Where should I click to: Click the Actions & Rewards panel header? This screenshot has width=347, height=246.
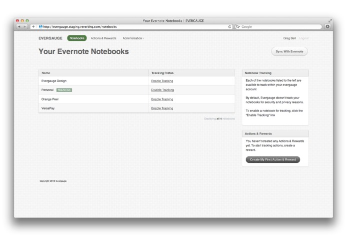click(275, 133)
